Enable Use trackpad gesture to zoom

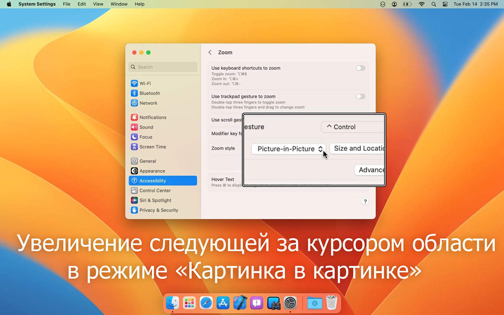click(360, 96)
